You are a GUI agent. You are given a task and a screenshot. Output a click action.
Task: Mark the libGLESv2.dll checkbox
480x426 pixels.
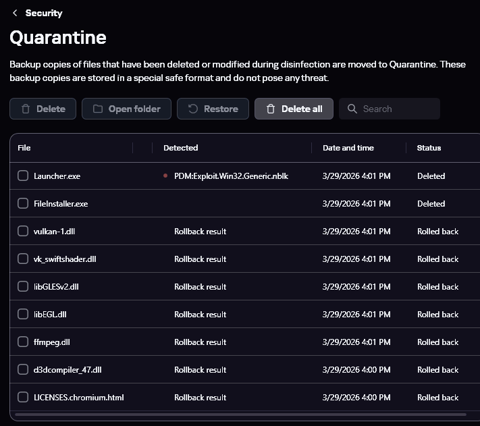23,286
